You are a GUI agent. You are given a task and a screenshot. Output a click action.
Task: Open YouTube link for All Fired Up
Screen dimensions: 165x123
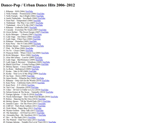[x=41, y=113]
